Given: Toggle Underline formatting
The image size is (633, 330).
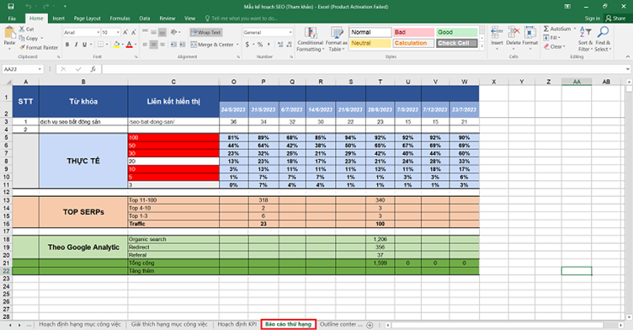Looking at the screenshot, I should [x=84, y=45].
